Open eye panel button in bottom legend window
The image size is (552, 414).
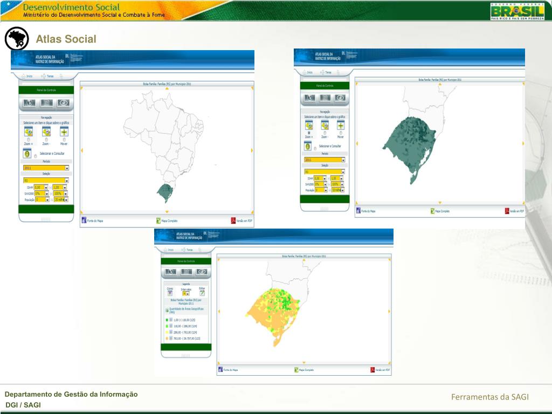202,272
